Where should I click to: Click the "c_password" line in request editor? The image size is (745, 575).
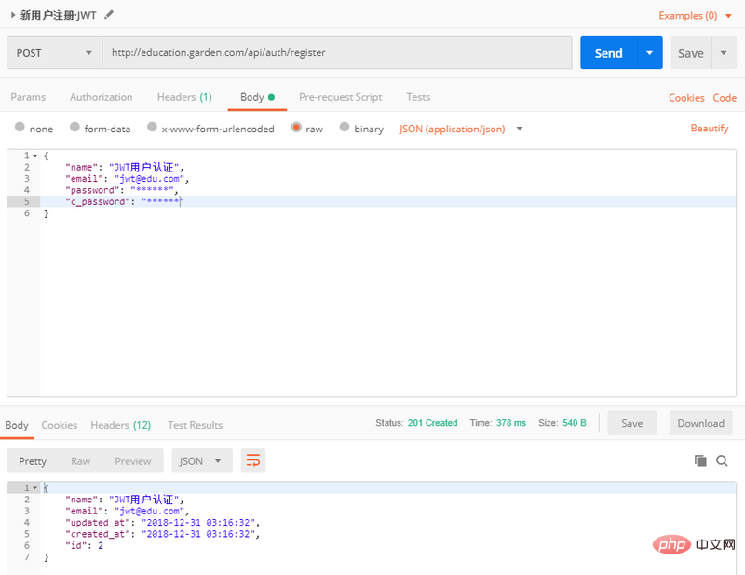[387, 201]
